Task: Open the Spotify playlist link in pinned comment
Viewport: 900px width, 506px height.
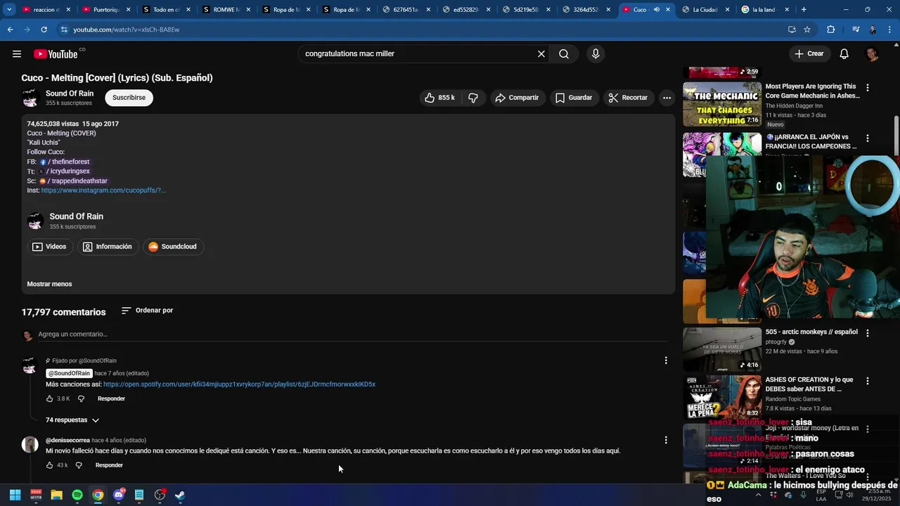Action: pyautogui.click(x=239, y=384)
